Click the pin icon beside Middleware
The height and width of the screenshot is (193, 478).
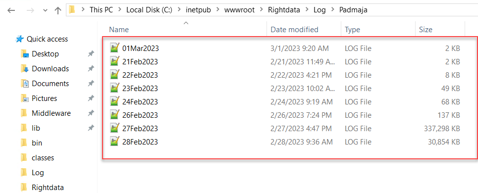click(x=91, y=113)
